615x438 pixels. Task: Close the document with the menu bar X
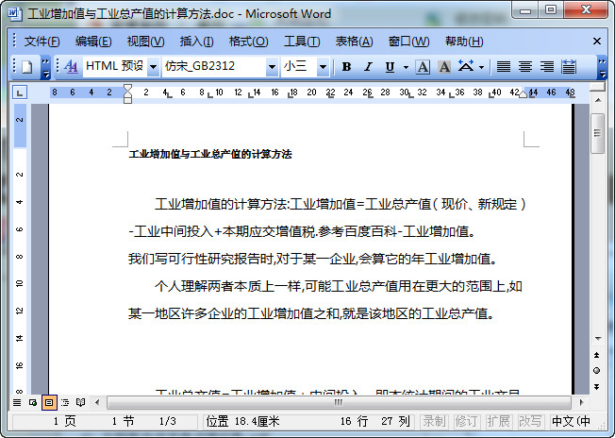click(597, 42)
